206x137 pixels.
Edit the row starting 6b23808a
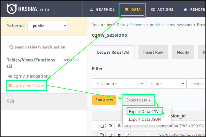point(111,126)
